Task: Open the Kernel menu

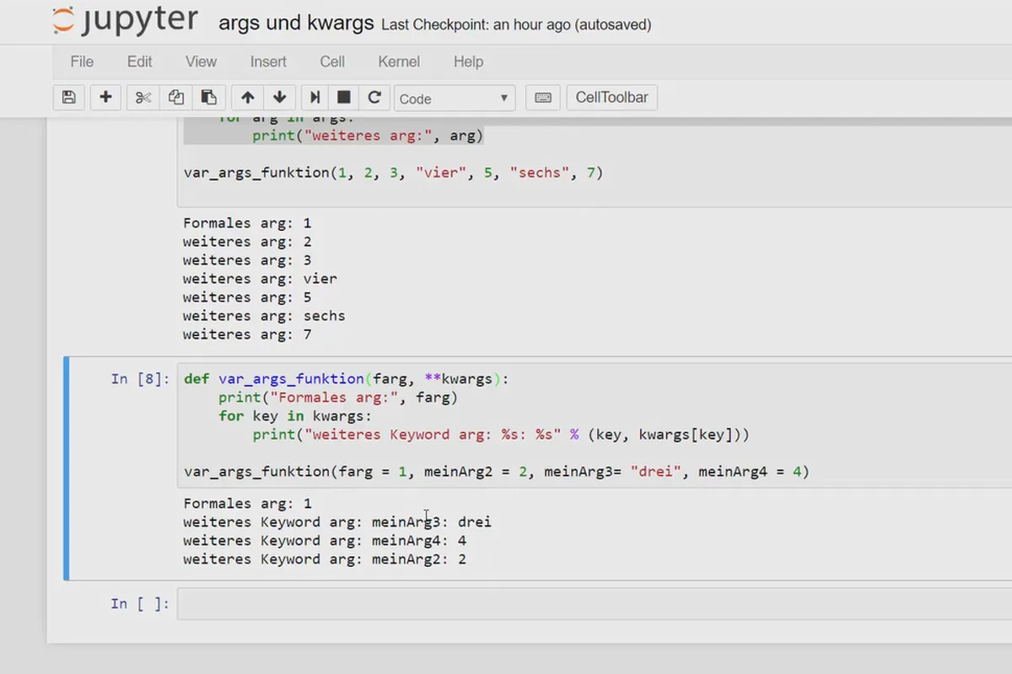Action: click(399, 62)
